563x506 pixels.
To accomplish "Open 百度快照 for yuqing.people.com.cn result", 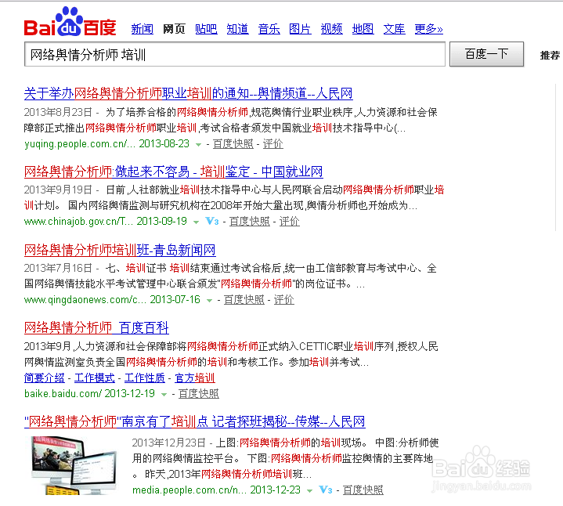I will click(x=233, y=143).
